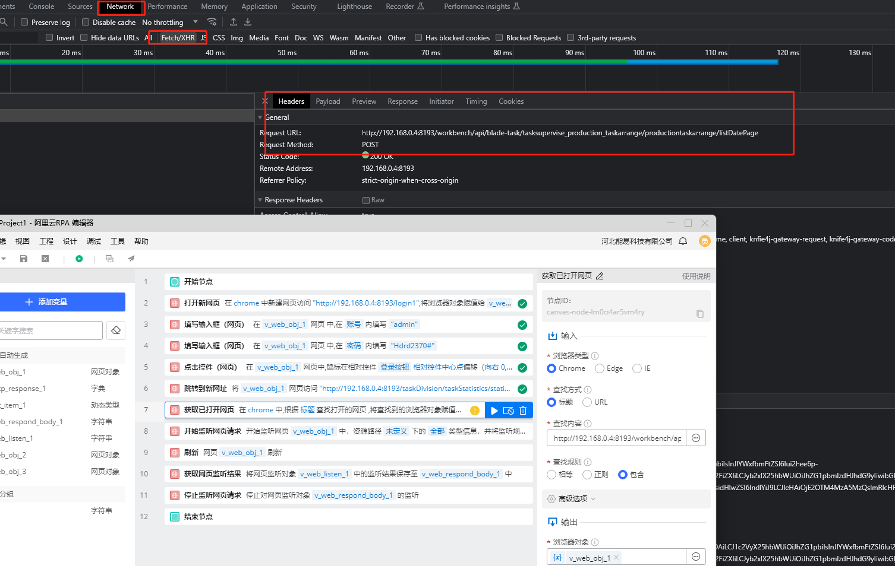Select the Edge browser radio button
Viewport: 895px width, 566px height.
click(x=600, y=368)
